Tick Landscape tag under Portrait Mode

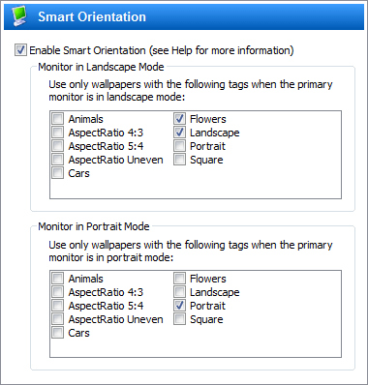179,292
